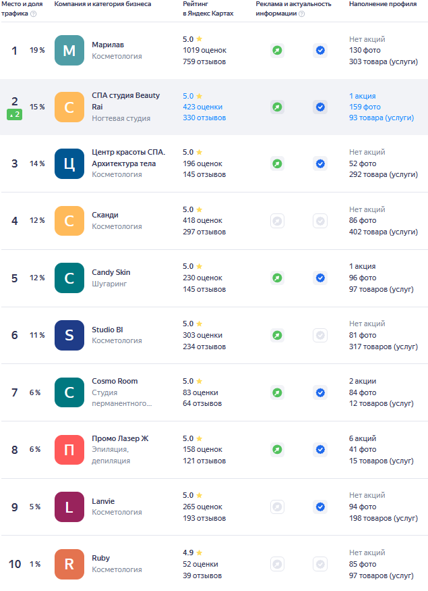
Task: Click Ruby inactive advertising icon
Action: tap(277, 564)
